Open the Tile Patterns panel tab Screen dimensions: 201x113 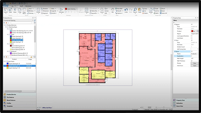(x=12, y=97)
